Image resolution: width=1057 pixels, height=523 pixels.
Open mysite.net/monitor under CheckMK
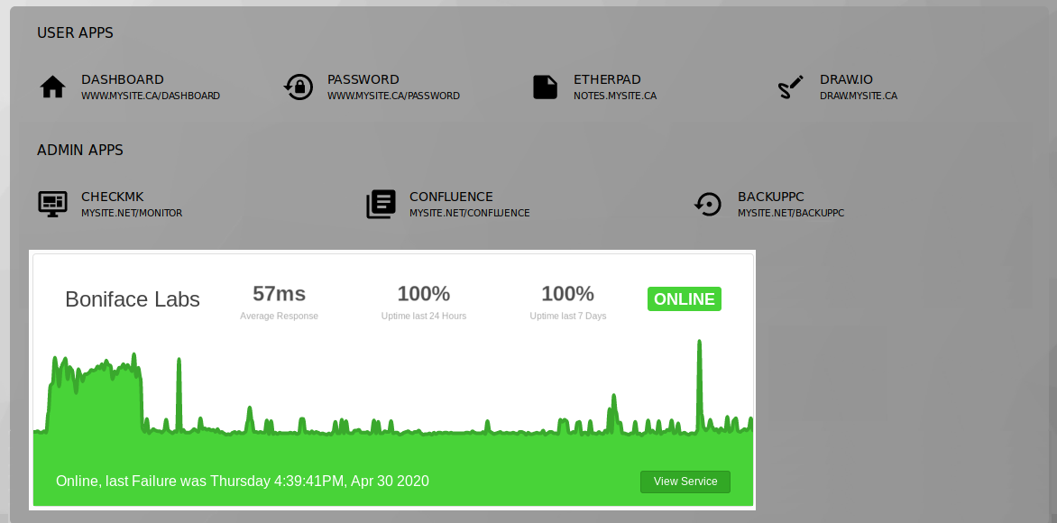[x=132, y=214]
